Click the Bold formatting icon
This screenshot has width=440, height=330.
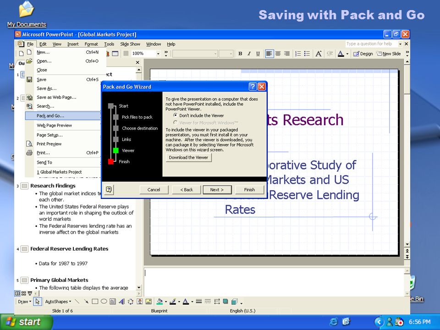click(x=240, y=54)
